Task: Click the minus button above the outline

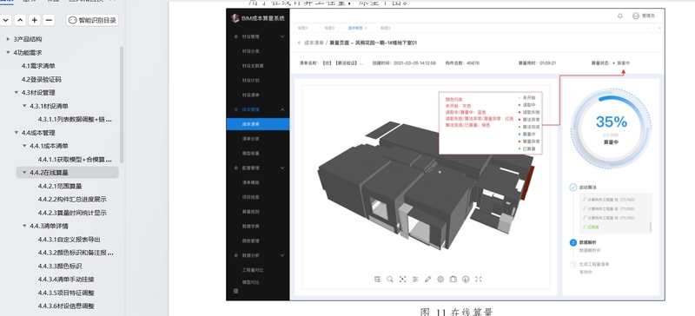Action: coord(50,20)
